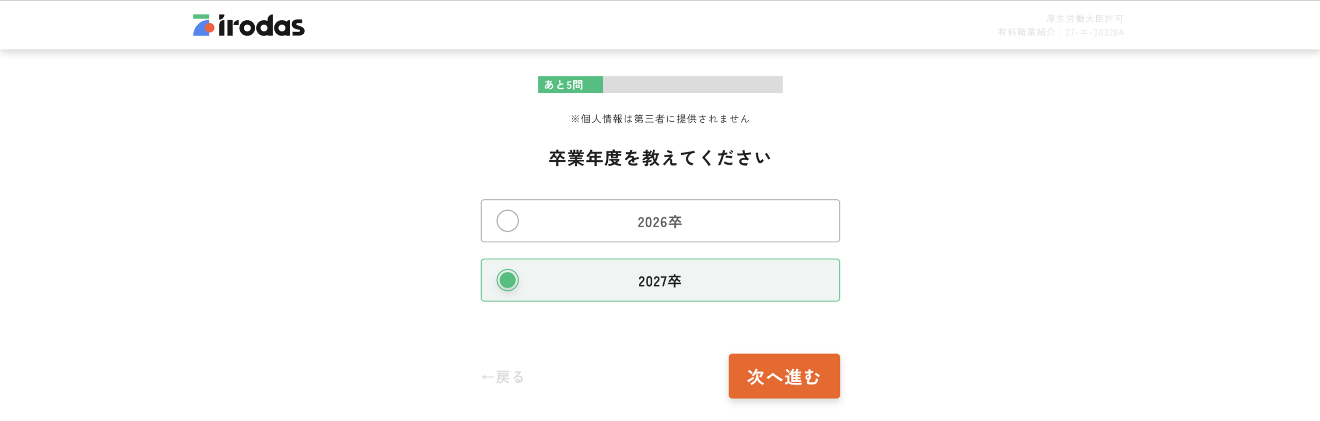Choose the 2026卒 option label text
The image size is (1320, 421).
(659, 222)
